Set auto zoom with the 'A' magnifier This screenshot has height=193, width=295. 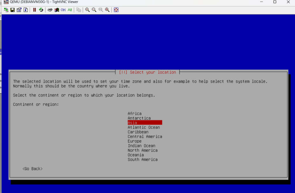pyautogui.click(x=107, y=10)
